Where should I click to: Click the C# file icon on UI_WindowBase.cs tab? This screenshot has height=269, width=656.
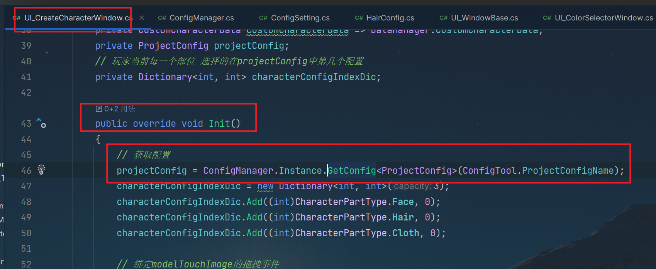[x=444, y=18]
